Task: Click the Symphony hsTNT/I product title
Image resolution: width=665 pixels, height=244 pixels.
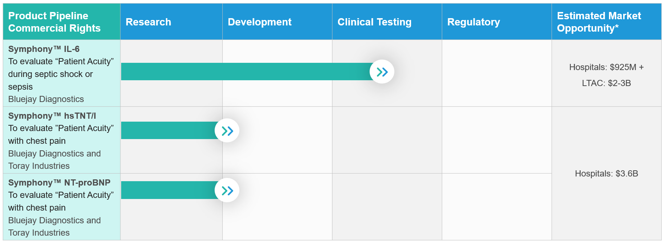Action: click(52, 116)
